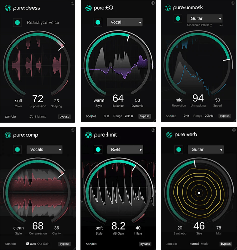
Task: Toggle the green learn button in pure:deess
Action: [x=18, y=23]
